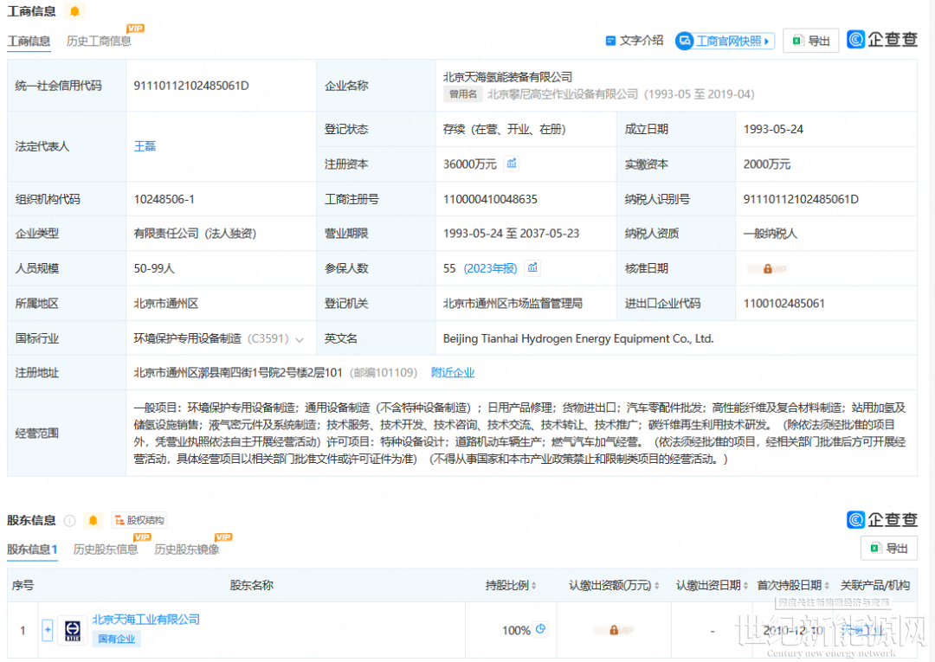Screen dimensions: 935x662
Task: Select staff size value 50-99人
Action: click(x=154, y=269)
